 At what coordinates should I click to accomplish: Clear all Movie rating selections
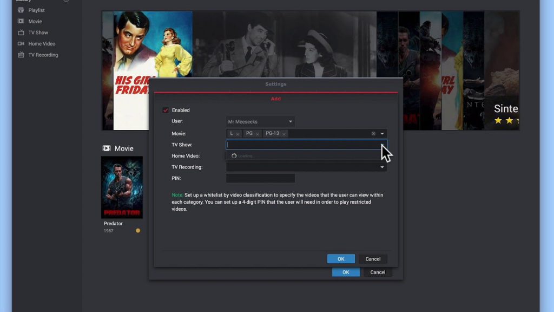373,134
